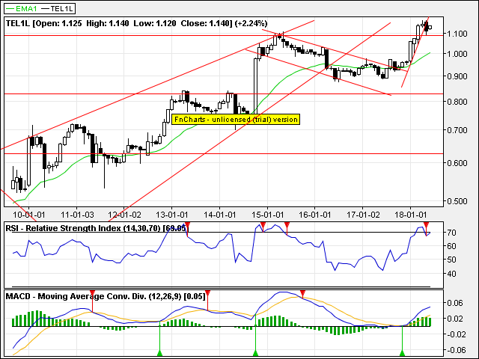Viewport: 479px width, 359px height.
Task: Click MACD red sell marker just before 16-01-01
Action: point(302,293)
